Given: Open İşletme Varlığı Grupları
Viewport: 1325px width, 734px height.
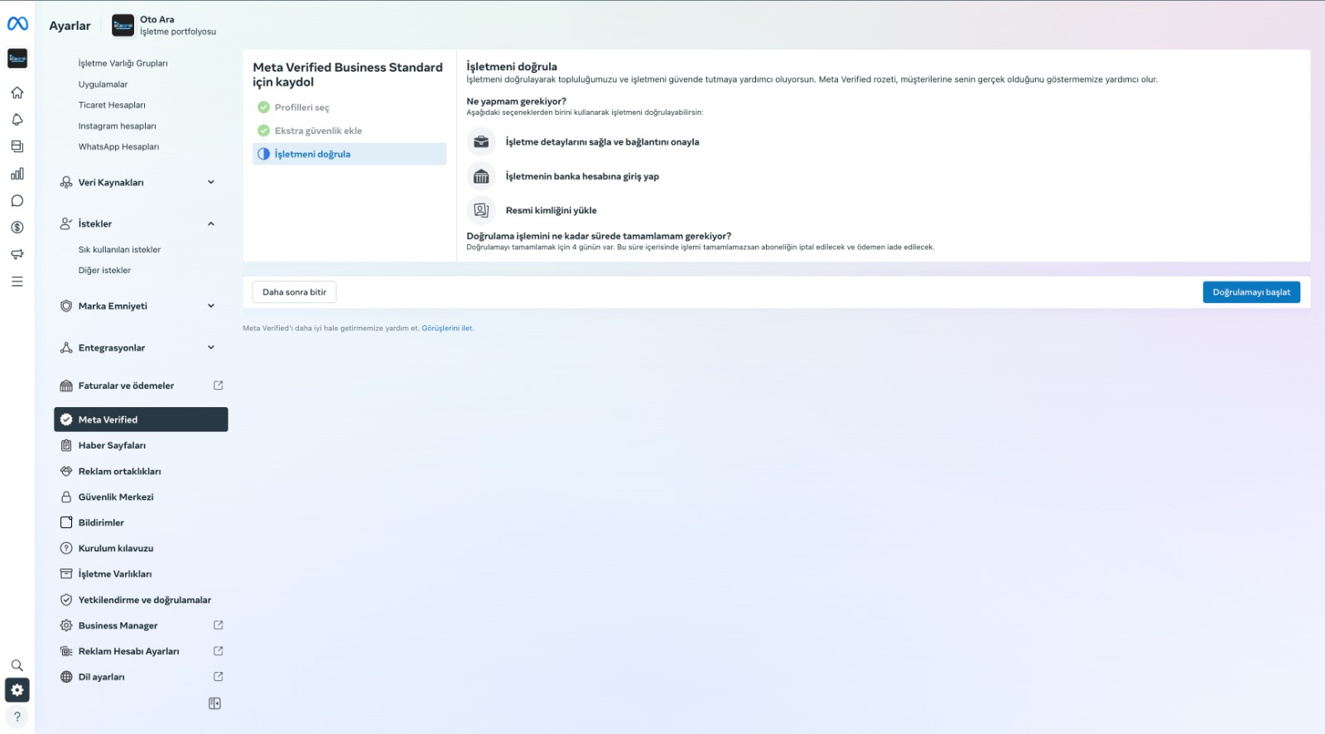Looking at the screenshot, I should pos(123,64).
